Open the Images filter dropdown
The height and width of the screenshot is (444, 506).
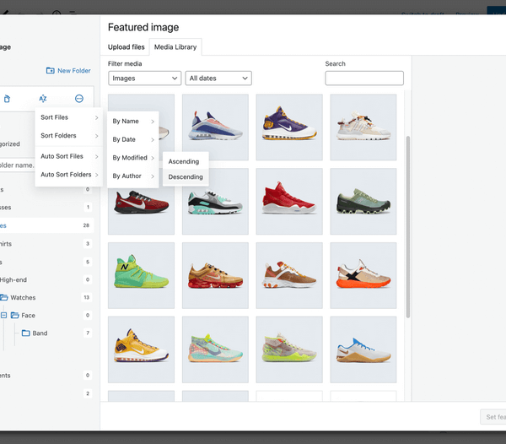[144, 79]
